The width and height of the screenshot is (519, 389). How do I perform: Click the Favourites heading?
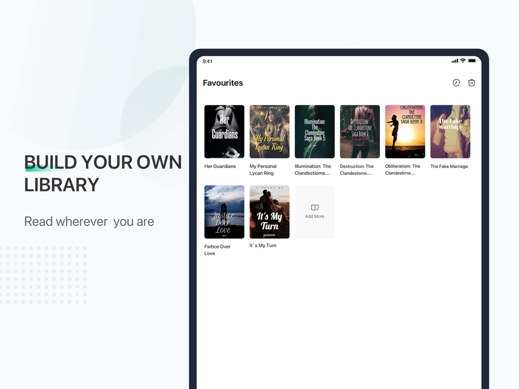[223, 83]
